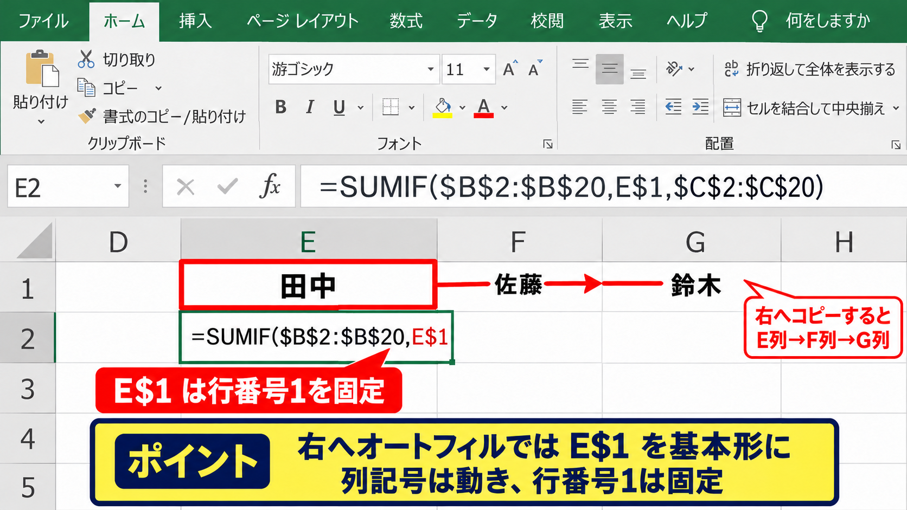This screenshot has width=907, height=510.
Task: Toggle bottom vertical alignment
Action: coord(638,73)
